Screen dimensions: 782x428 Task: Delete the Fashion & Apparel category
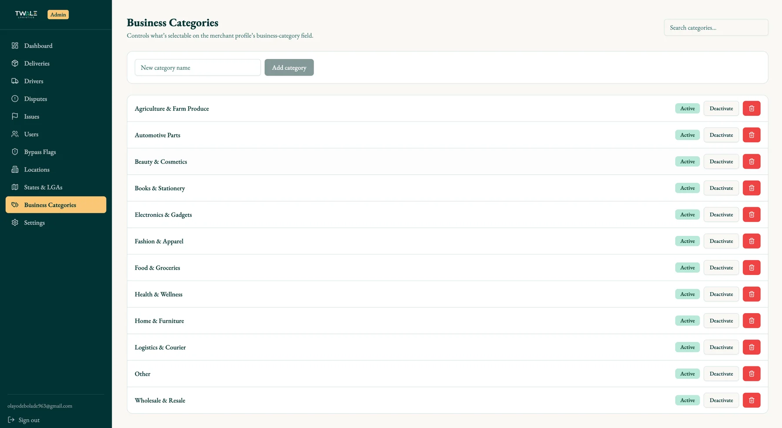752,241
